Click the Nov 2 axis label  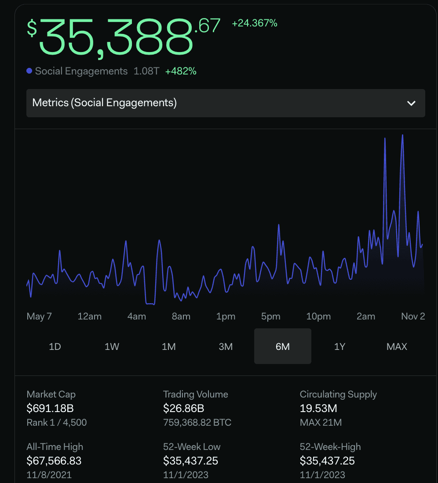point(413,316)
